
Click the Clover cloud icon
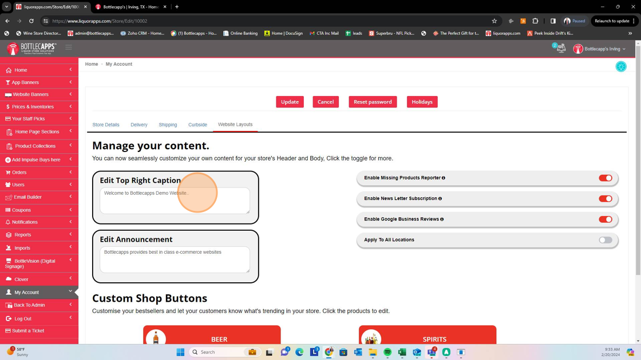pyautogui.click(x=9, y=279)
